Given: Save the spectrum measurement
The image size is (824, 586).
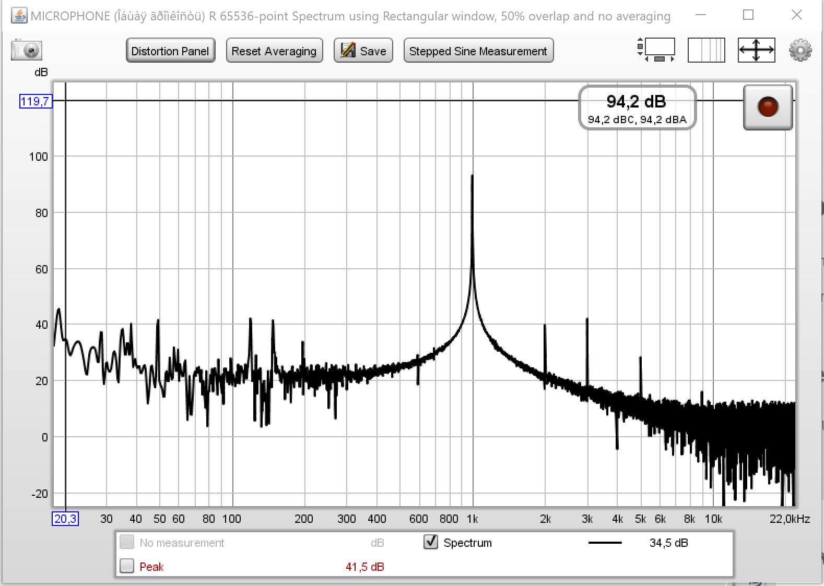Looking at the screenshot, I should [x=363, y=51].
